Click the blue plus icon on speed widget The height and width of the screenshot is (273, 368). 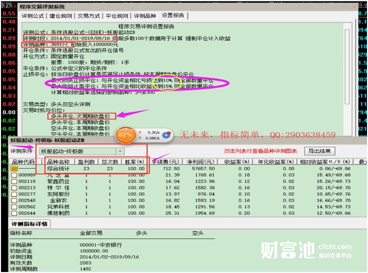(x=166, y=135)
